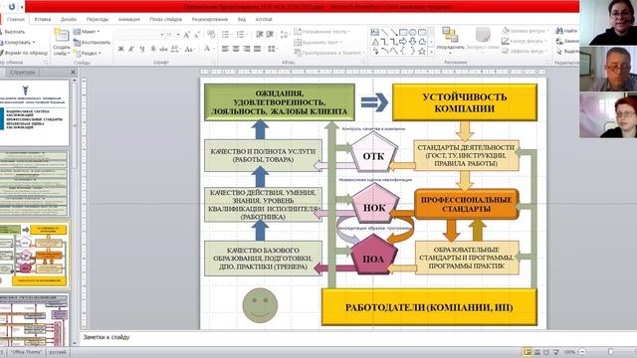
Task: Click the Копировать button
Action: tap(17, 42)
